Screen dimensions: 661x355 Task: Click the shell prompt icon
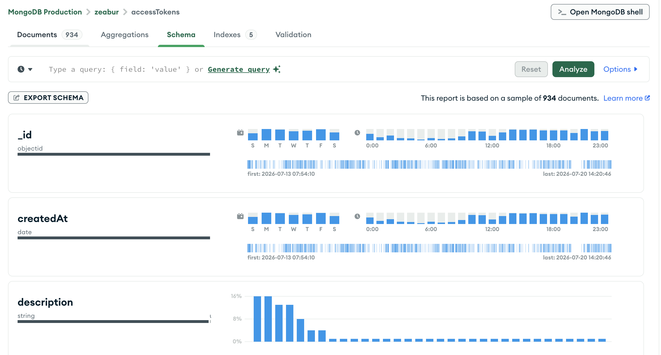coord(562,12)
